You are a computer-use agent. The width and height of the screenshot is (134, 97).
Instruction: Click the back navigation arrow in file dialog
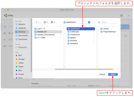pos(37,22)
